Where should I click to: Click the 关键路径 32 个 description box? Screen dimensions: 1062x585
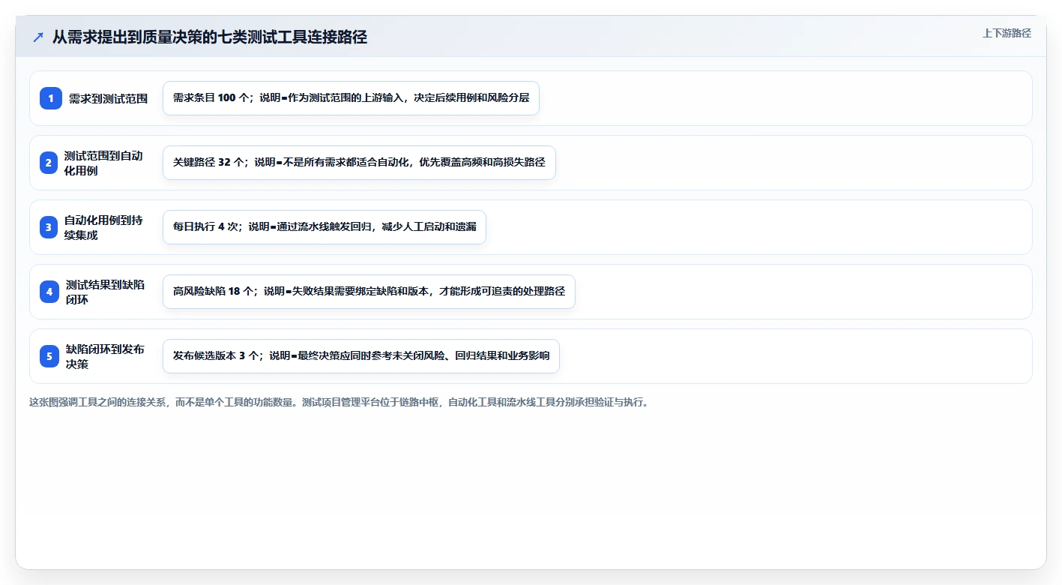tap(359, 163)
